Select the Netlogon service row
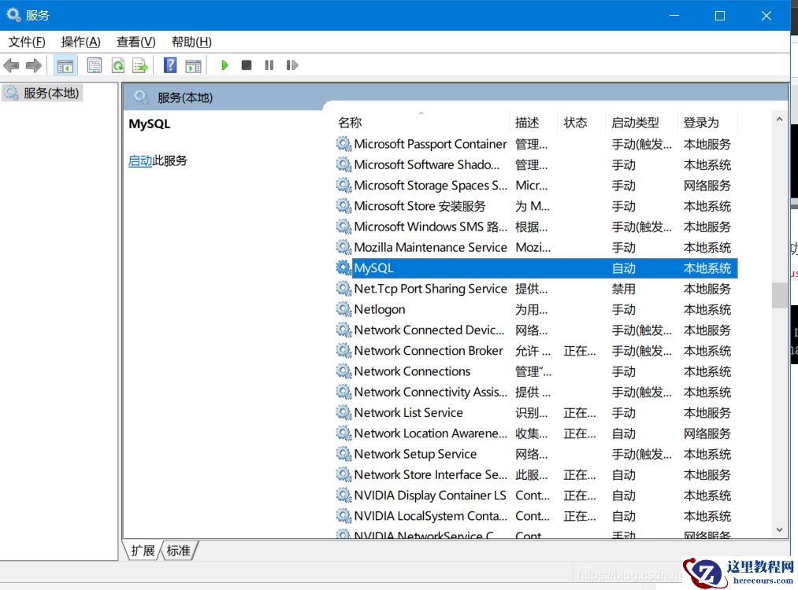The height and width of the screenshot is (590, 798). coord(536,309)
